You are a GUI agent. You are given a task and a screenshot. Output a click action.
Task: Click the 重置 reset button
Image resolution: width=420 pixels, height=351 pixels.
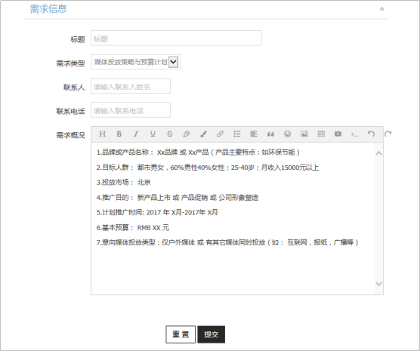tap(181, 334)
